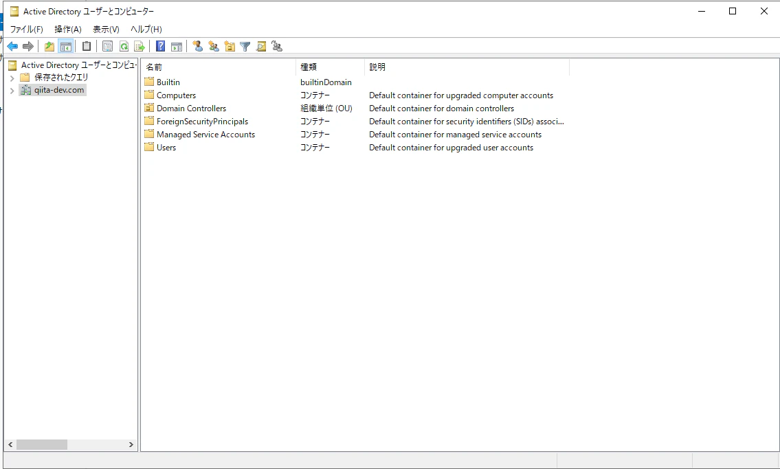780x469 pixels.
Task: Sort by the 説明 column header
Action: pos(467,67)
